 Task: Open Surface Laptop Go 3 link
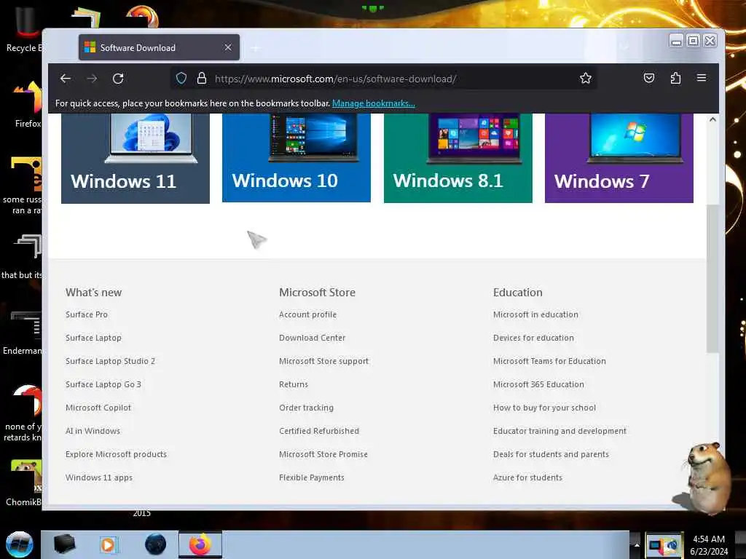coord(103,384)
